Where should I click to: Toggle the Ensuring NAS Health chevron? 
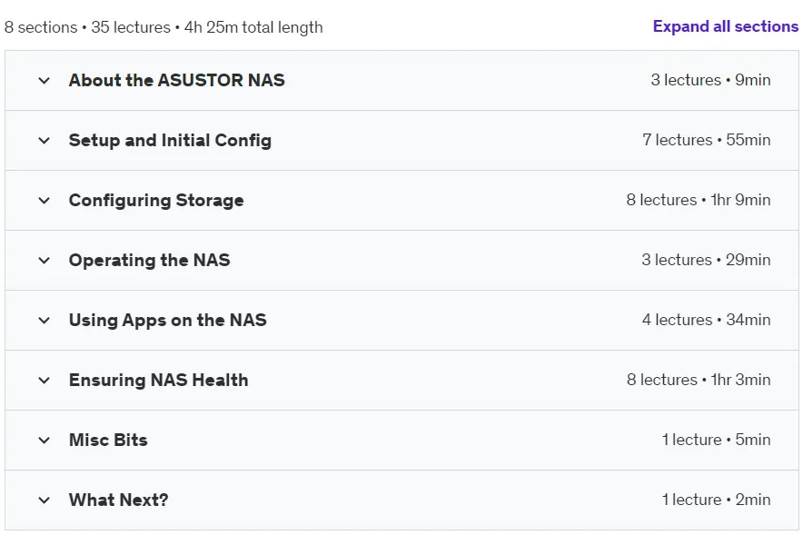(44, 380)
